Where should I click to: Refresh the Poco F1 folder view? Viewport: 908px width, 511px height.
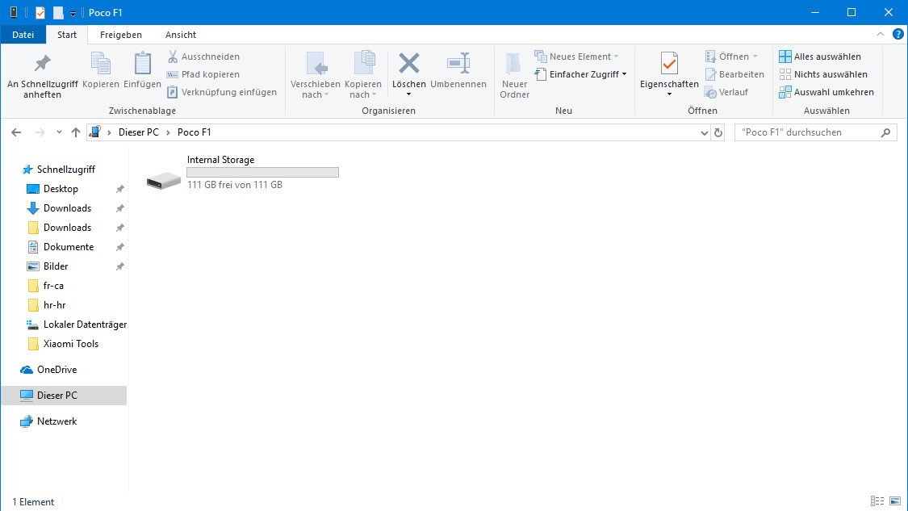(x=718, y=132)
